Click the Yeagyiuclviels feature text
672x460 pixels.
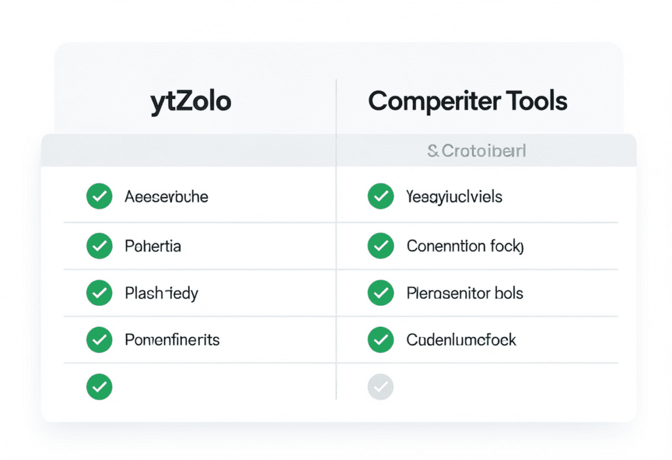(454, 196)
